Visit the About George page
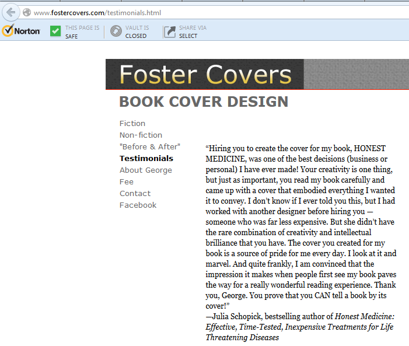The height and width of the screenshot is (346, 409). coord(145,170)
